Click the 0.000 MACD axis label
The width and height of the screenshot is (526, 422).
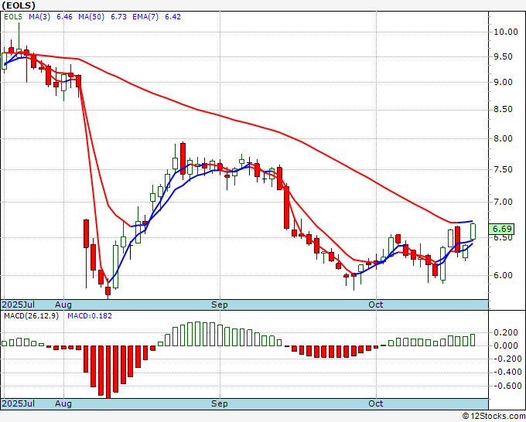tap(506, 345)
